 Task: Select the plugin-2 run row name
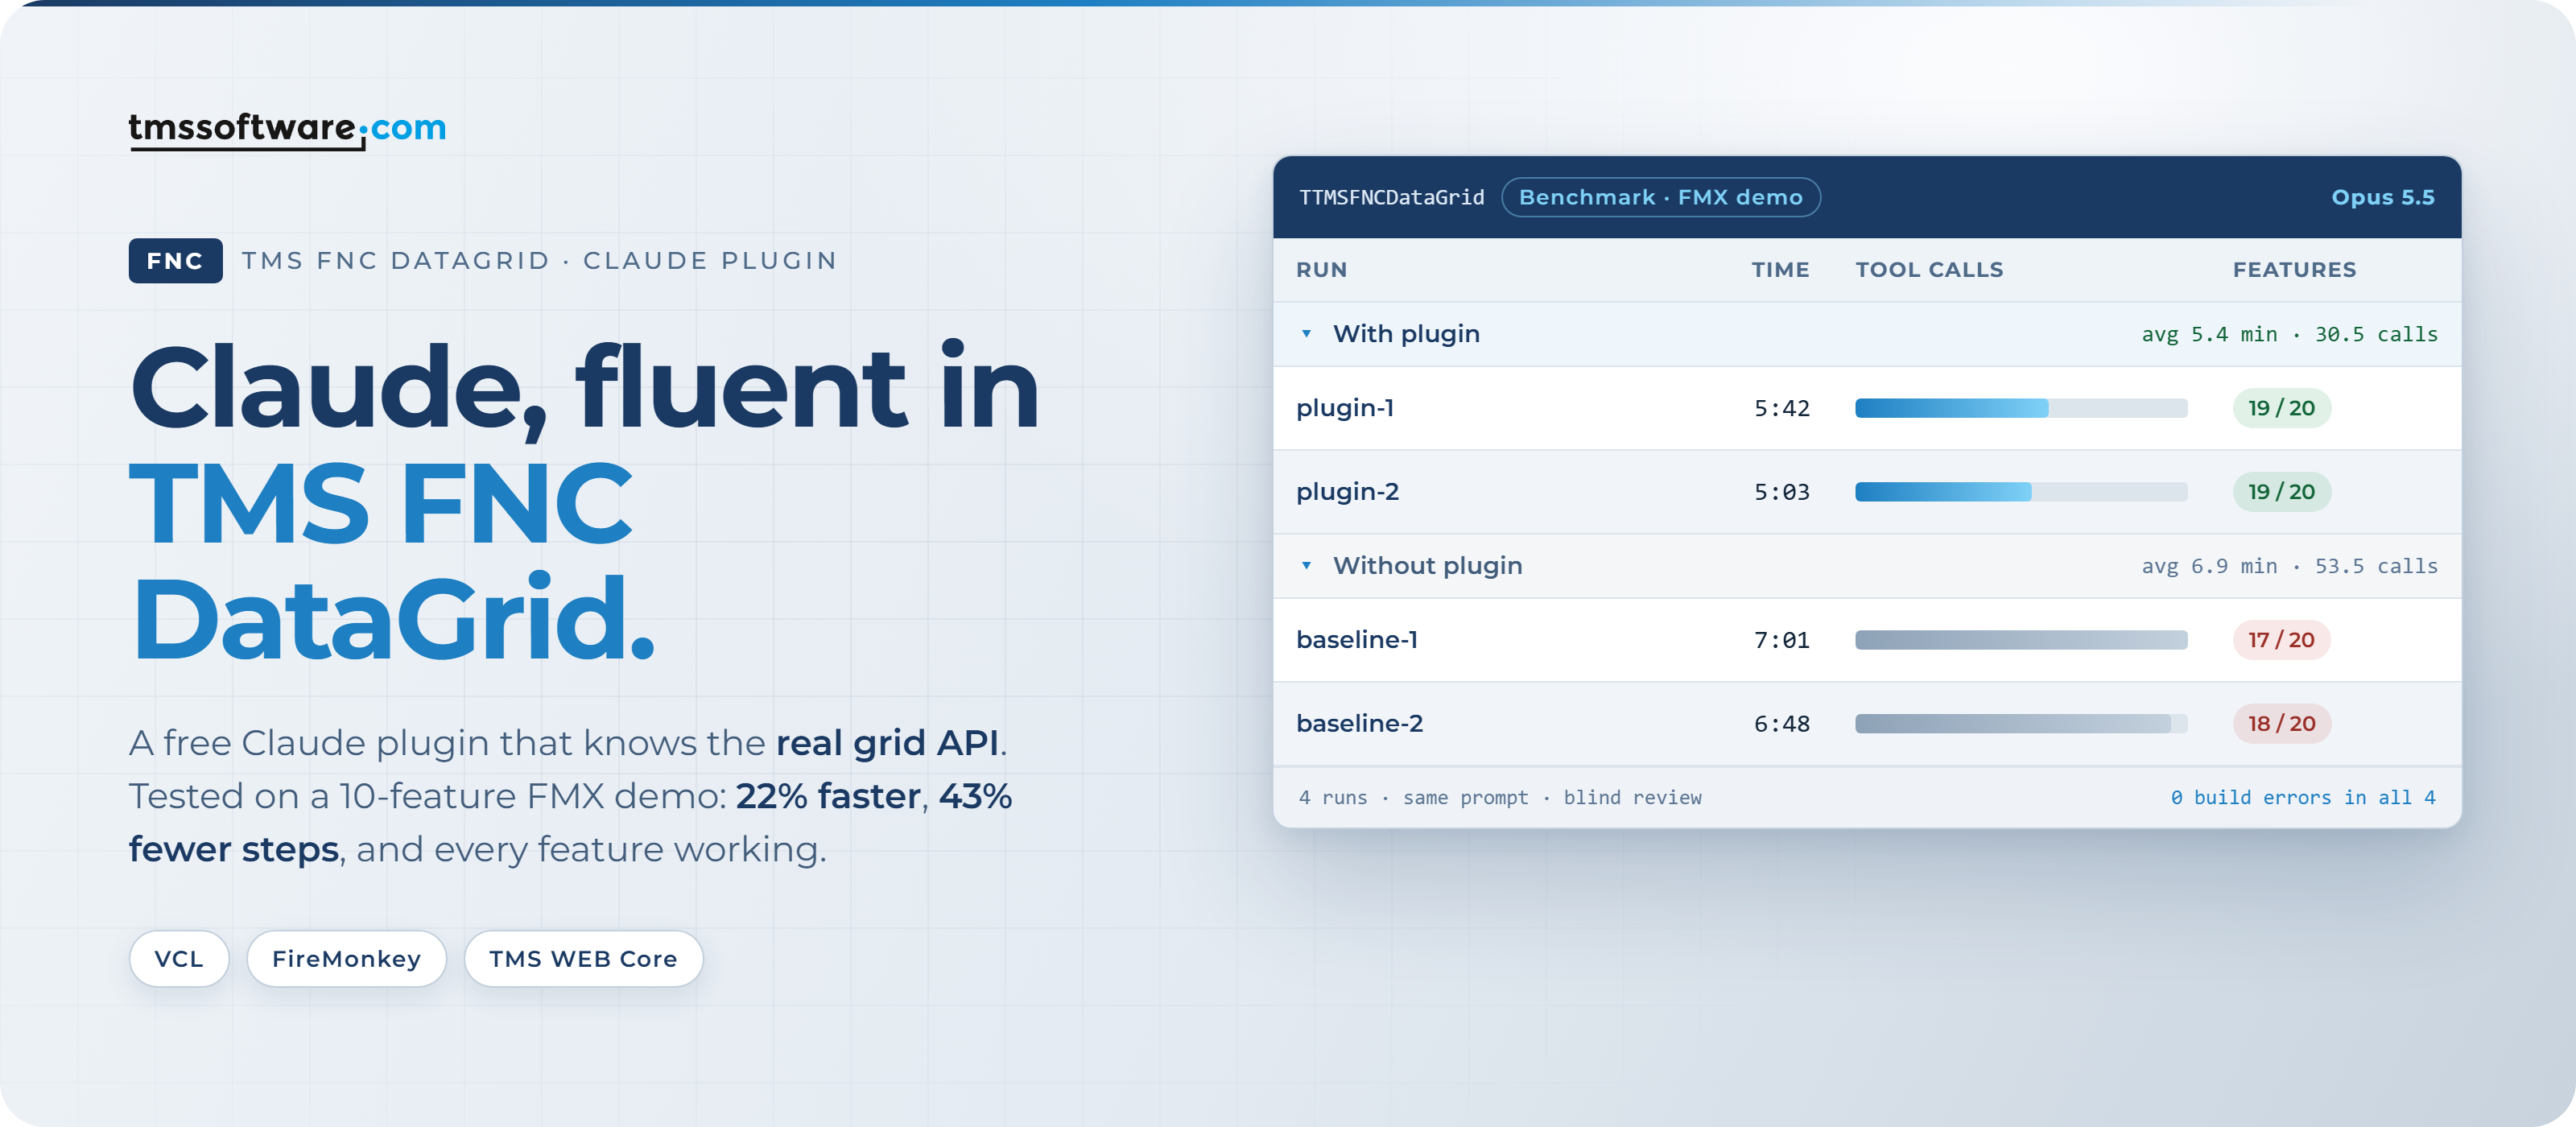tap(1347, 492)
